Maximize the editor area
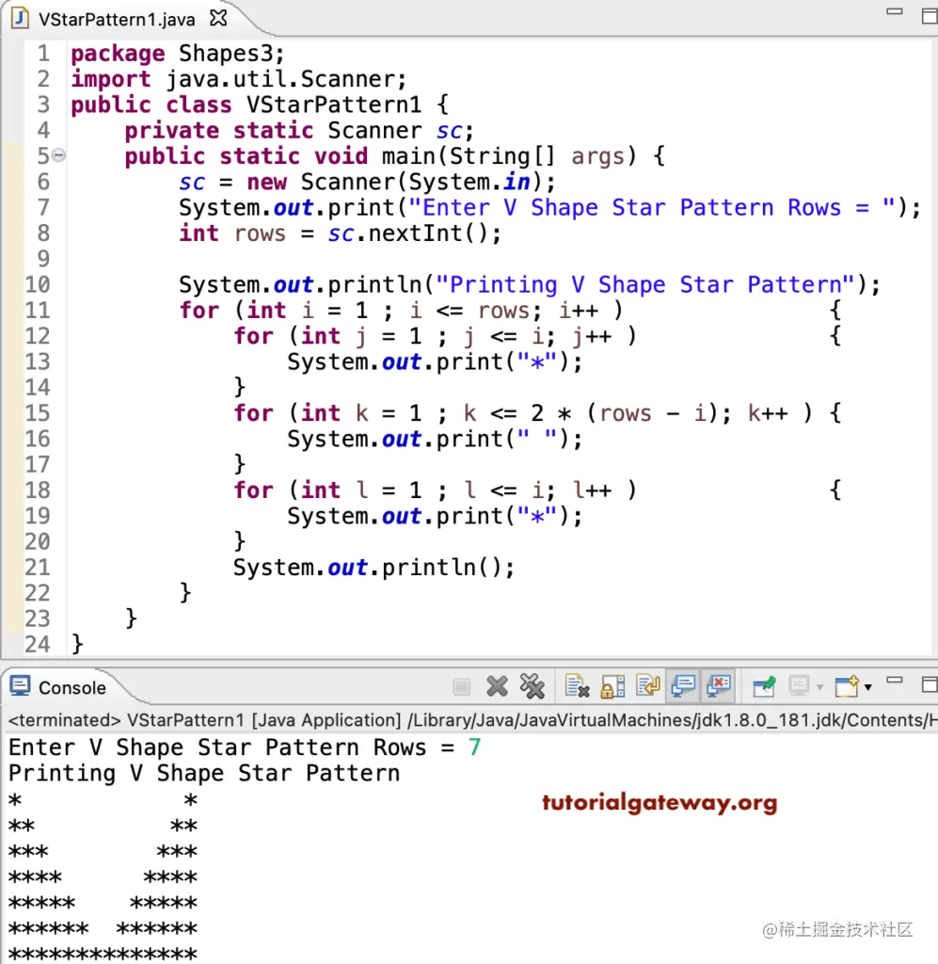The width and height of the screenshot is (938, 964). click(930, 16)
